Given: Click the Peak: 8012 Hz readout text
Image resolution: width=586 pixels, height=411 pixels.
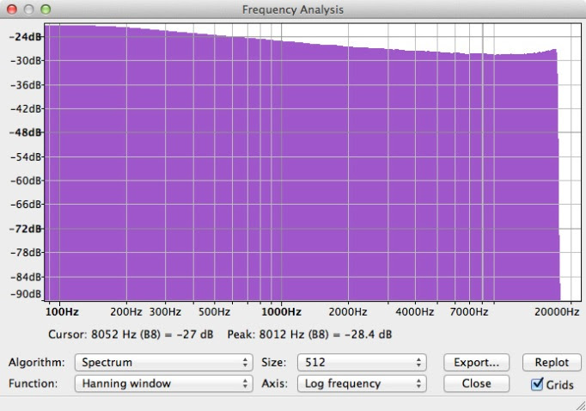Looking at the screenshot, I should click(309, 334).
